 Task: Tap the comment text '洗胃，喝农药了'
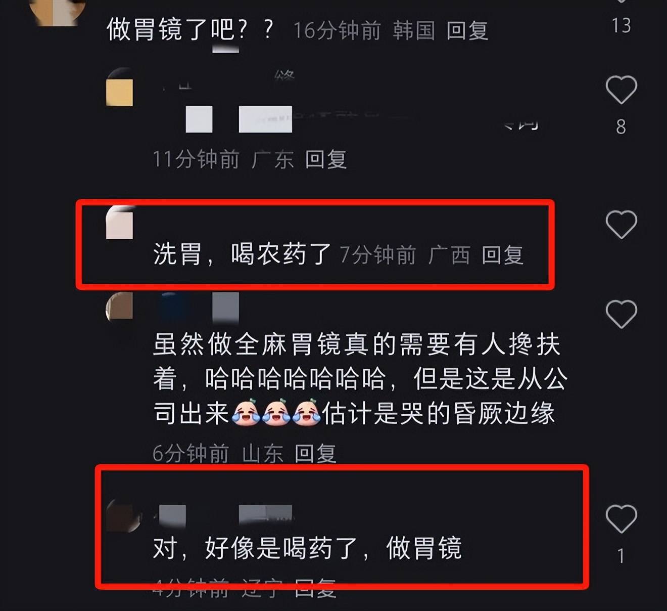pos(242,254)
